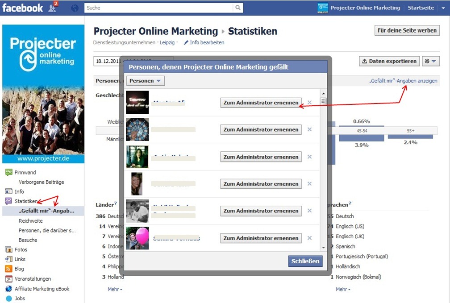The width and height of the screenshot is (450, 303).
Task: Focus the Suche search field
Action: click(159, 8)
